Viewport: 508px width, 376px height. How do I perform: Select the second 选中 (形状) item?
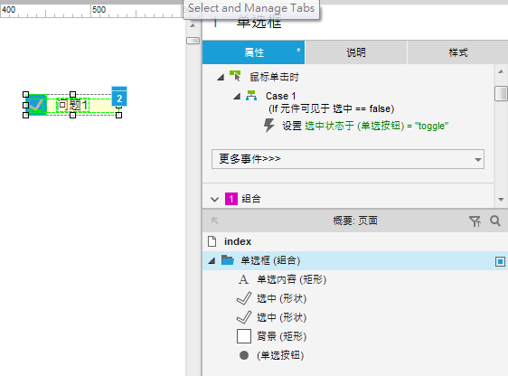281,317
